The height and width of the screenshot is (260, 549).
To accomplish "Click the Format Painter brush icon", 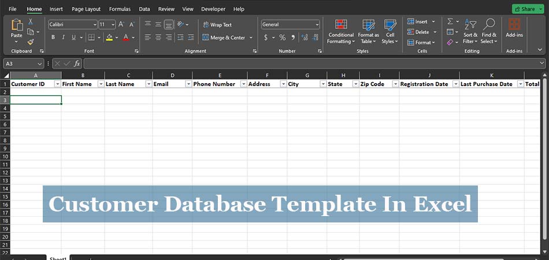I will [31, 42].
